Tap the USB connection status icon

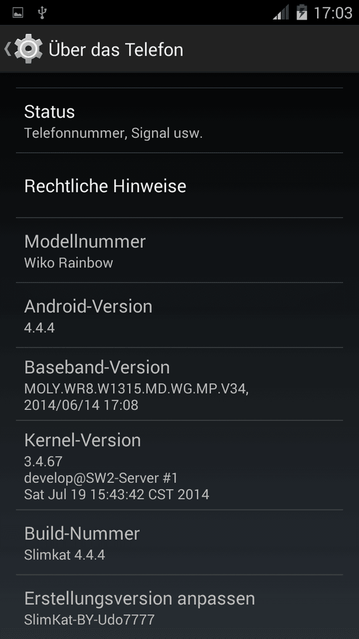pos(42,12)
